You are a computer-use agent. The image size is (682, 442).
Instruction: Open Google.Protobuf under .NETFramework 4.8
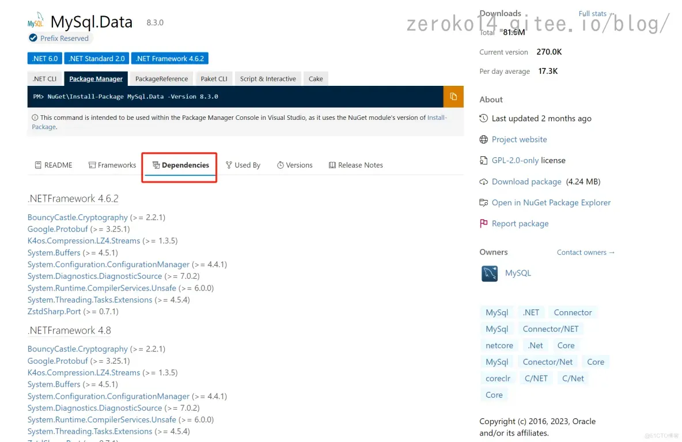tap(58, 361)
